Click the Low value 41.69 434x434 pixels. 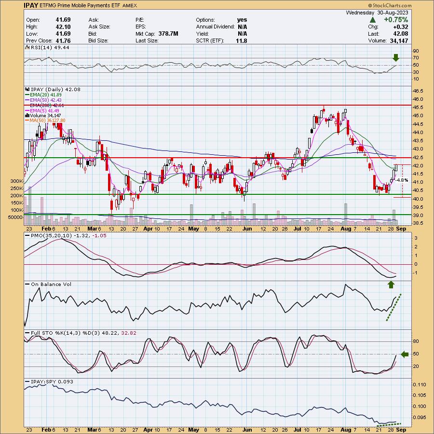pos(63,34)
